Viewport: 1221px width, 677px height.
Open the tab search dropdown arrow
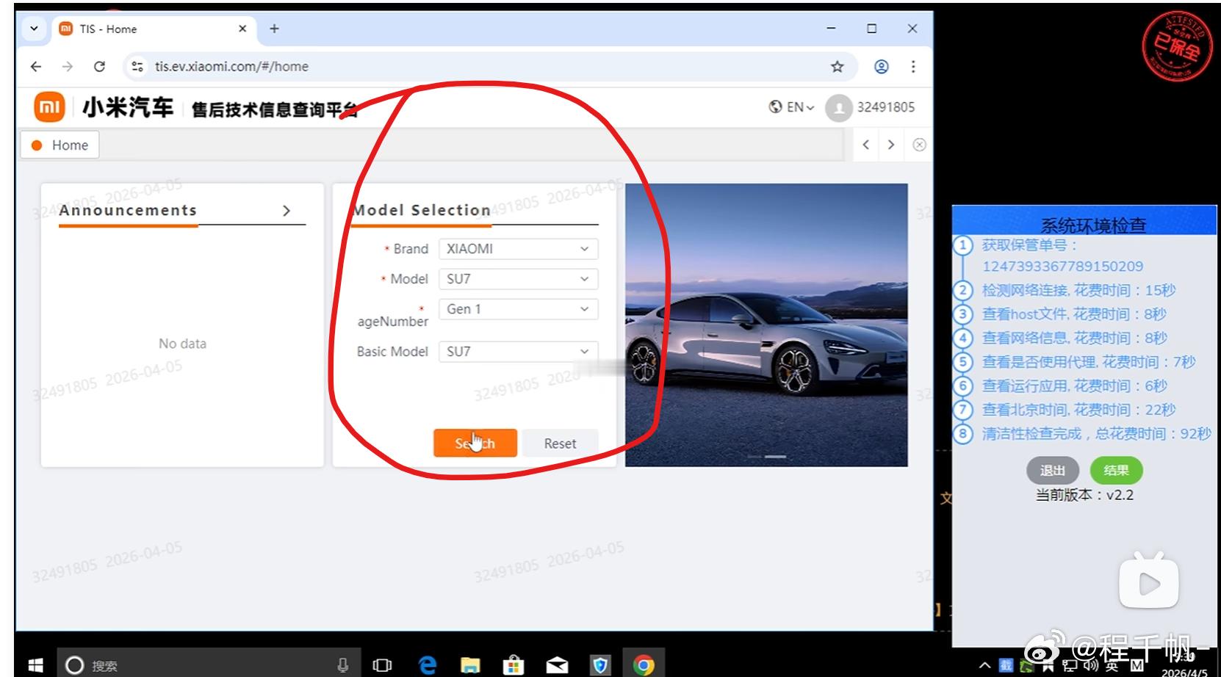[34, 29]
